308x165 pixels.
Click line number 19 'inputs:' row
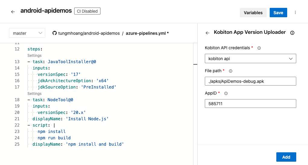pyautogui.click(x=41, y=106)
